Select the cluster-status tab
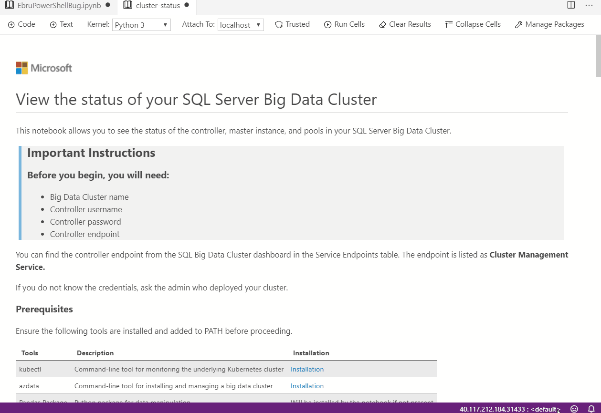This screenshot has height=413, width=601. click(x=156, y=6)
